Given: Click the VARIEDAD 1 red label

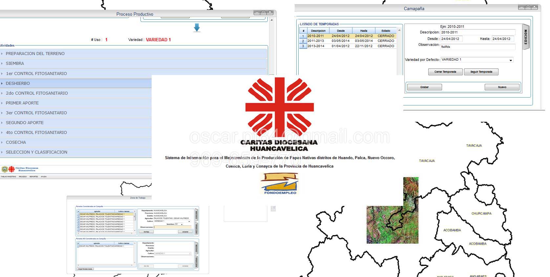Looking at the screenshot, I should pyautogui.click(x=158, y=40).
